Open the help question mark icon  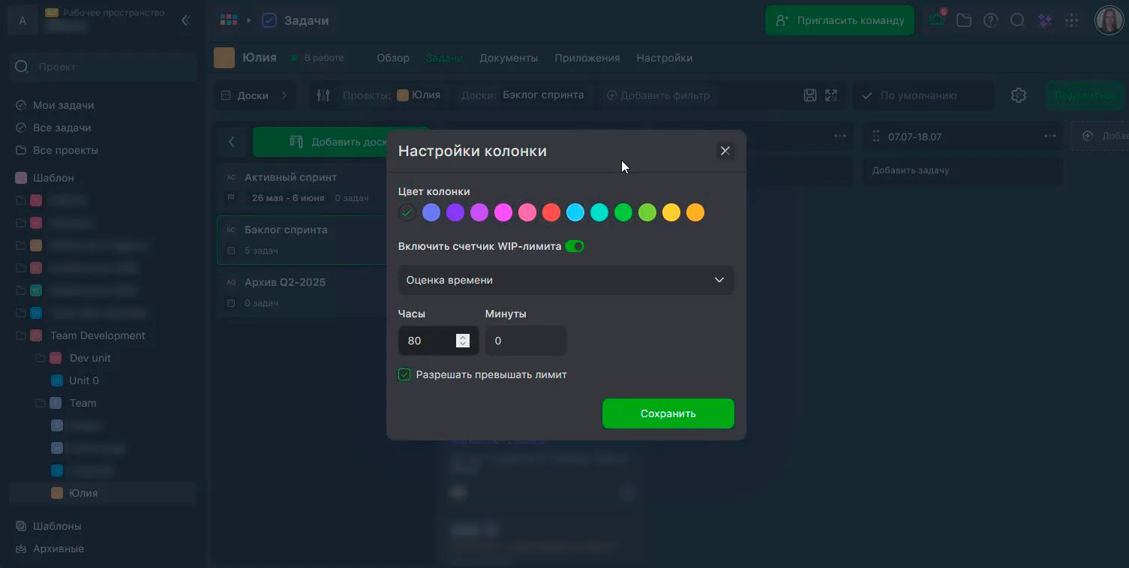click(x=991, y=20)
